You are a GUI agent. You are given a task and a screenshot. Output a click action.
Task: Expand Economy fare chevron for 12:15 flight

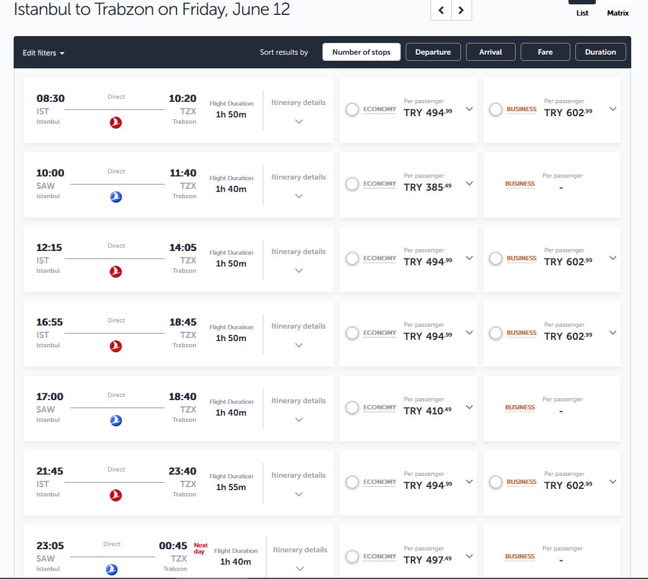click(469, 258)
